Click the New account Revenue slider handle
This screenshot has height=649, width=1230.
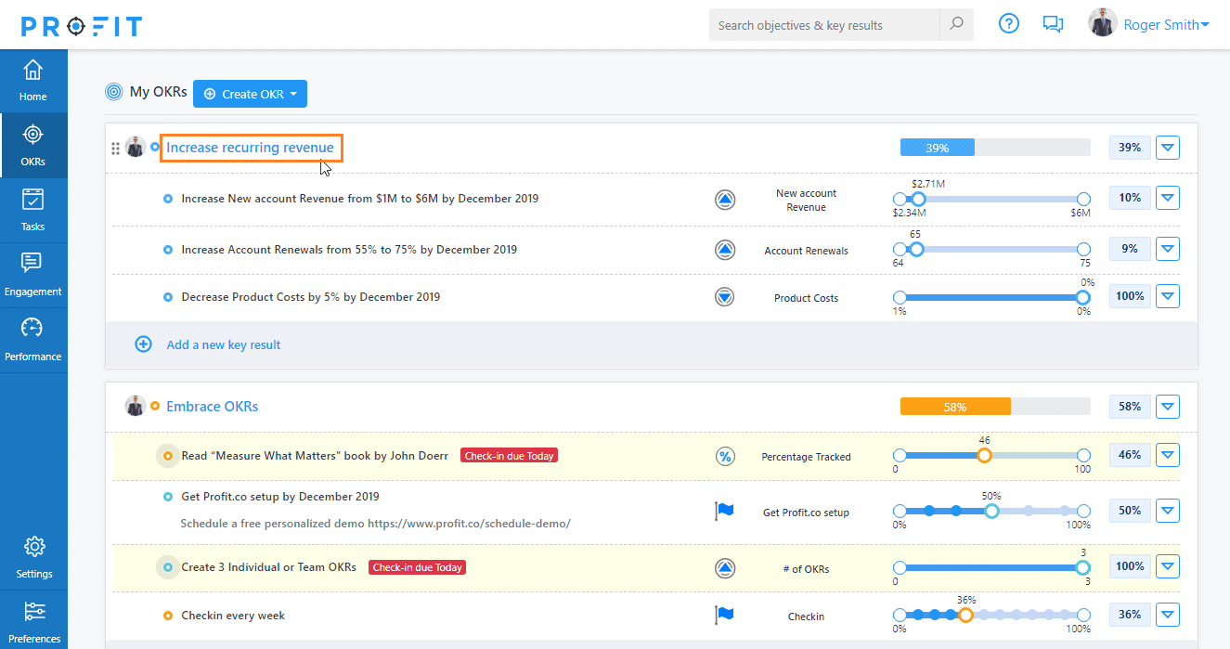pyautogui.click(x=918, y=199)
